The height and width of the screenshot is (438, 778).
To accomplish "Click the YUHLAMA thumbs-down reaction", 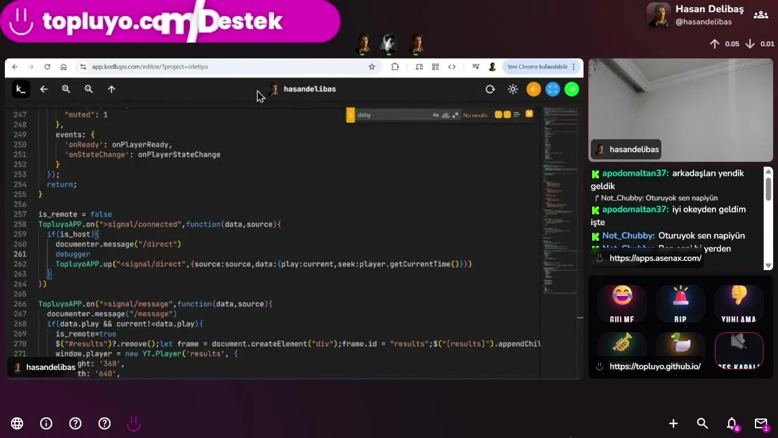I will pos(738,304).
